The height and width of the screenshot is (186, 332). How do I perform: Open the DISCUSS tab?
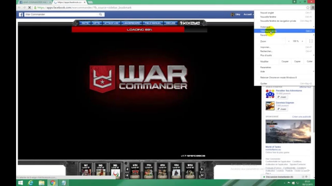click(170, 23)
